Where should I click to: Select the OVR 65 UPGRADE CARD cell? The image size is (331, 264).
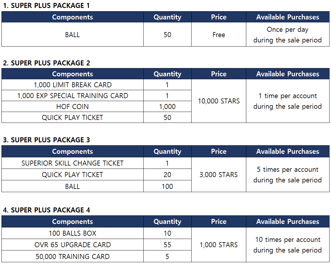pyautogui.click(x=72, y=245)
